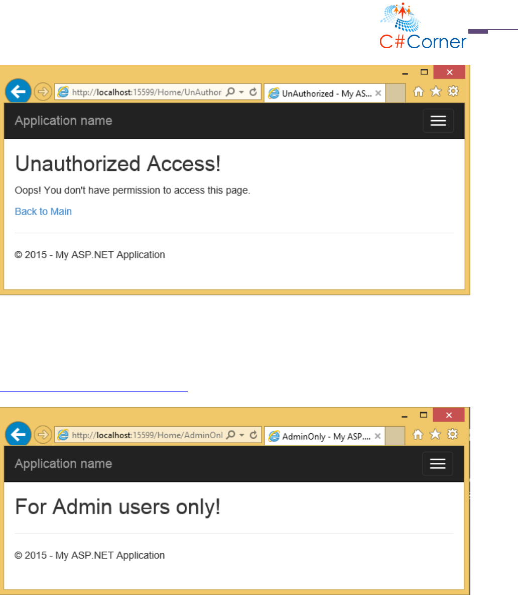Open a new tab beside the UnAuthorized tab
This screenshot has height=595, width=518.
point(395,93)
